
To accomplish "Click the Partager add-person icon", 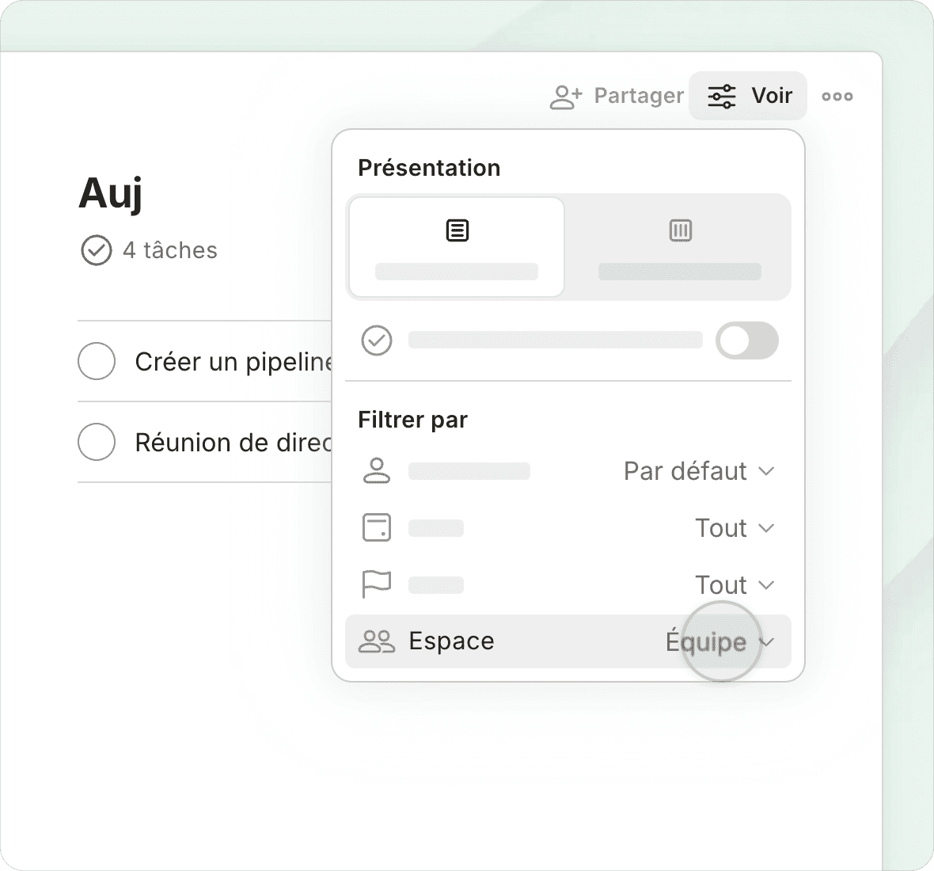I will (x=565, y=97).
